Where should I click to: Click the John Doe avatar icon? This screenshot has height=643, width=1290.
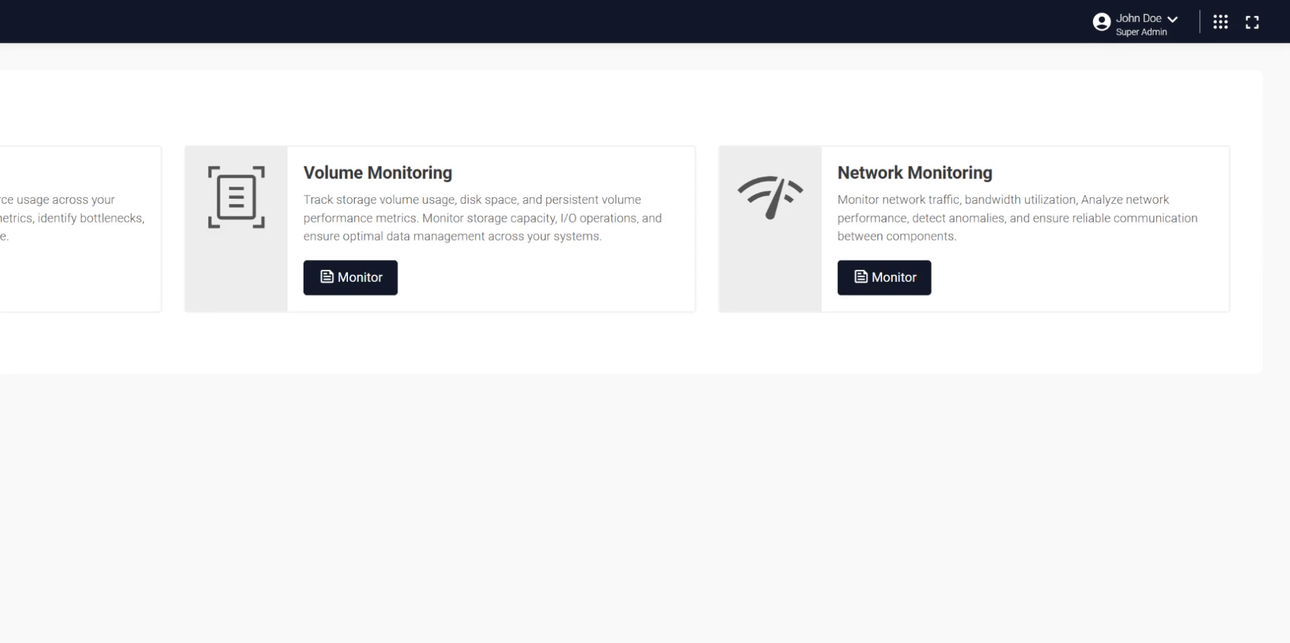point(1101,21)
